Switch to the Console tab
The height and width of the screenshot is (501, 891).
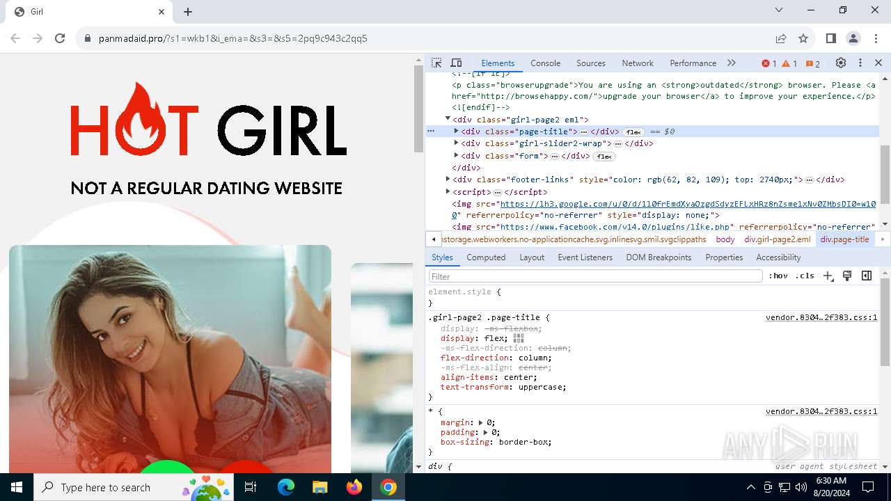[x=545, y=63]
